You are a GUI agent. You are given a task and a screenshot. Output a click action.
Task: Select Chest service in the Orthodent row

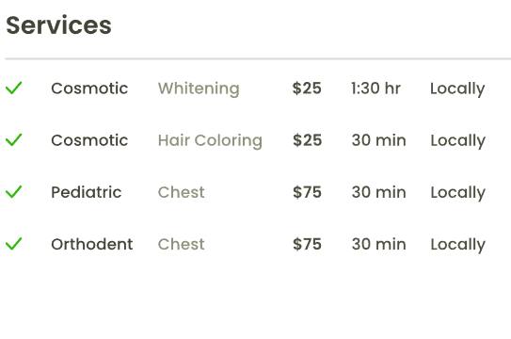click(x=182, y=244)
